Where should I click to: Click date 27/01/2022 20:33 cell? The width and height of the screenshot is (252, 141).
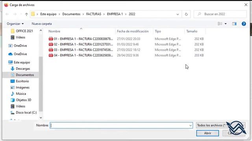tap(129, 39)
